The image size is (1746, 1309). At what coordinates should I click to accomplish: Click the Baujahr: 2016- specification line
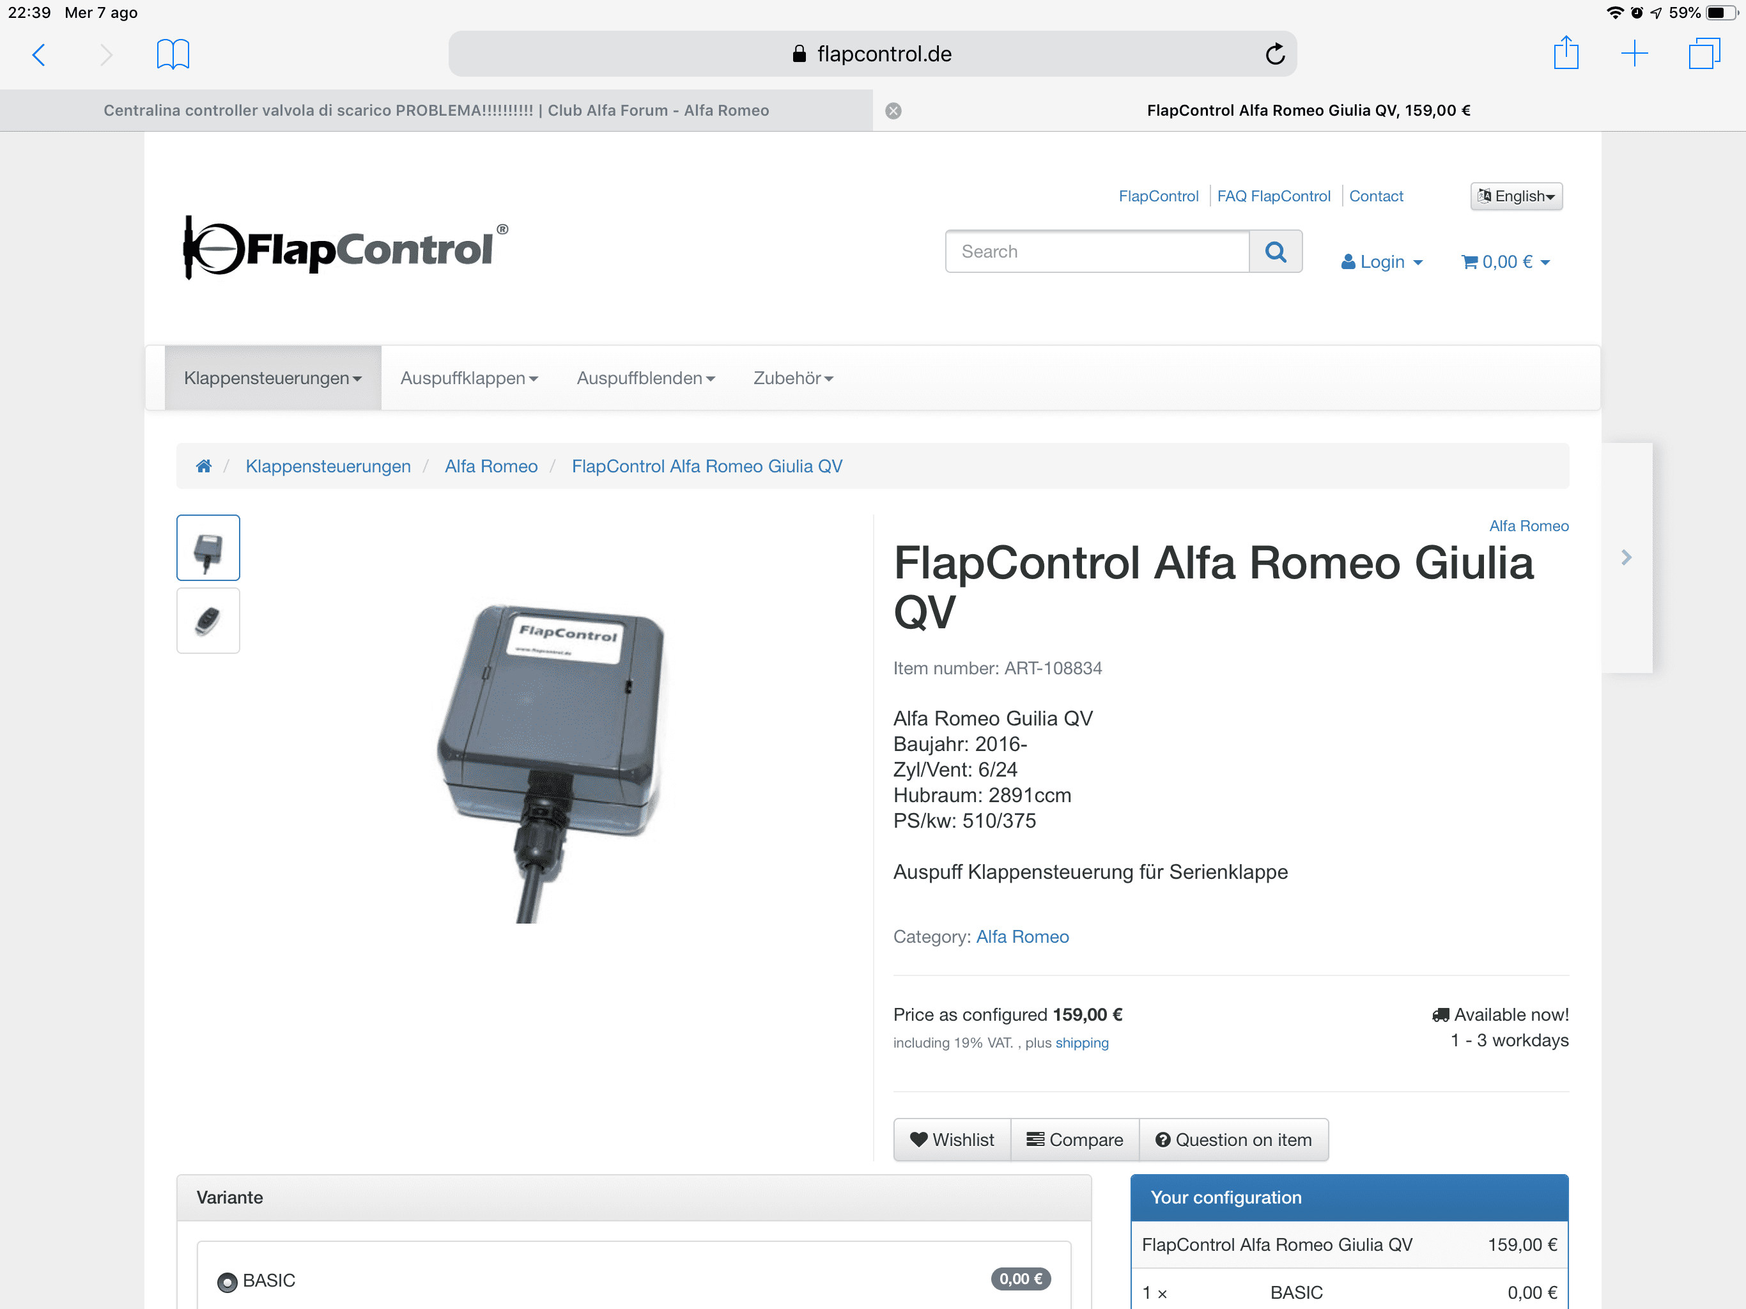point(960,744)
